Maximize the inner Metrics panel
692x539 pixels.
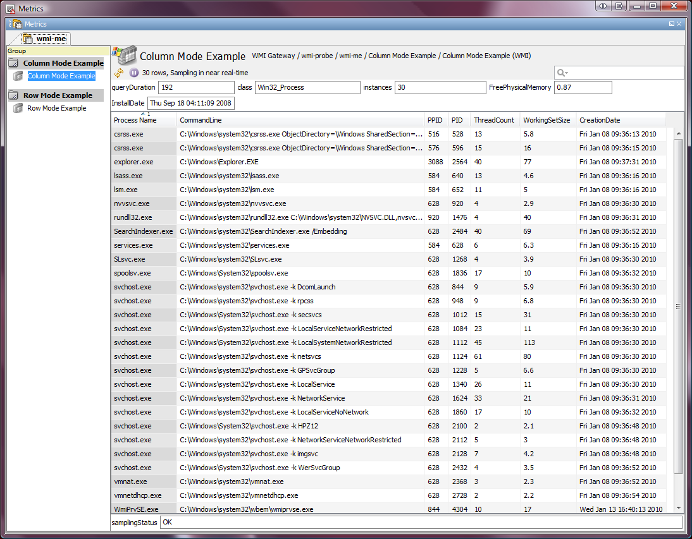click(671, 24)
